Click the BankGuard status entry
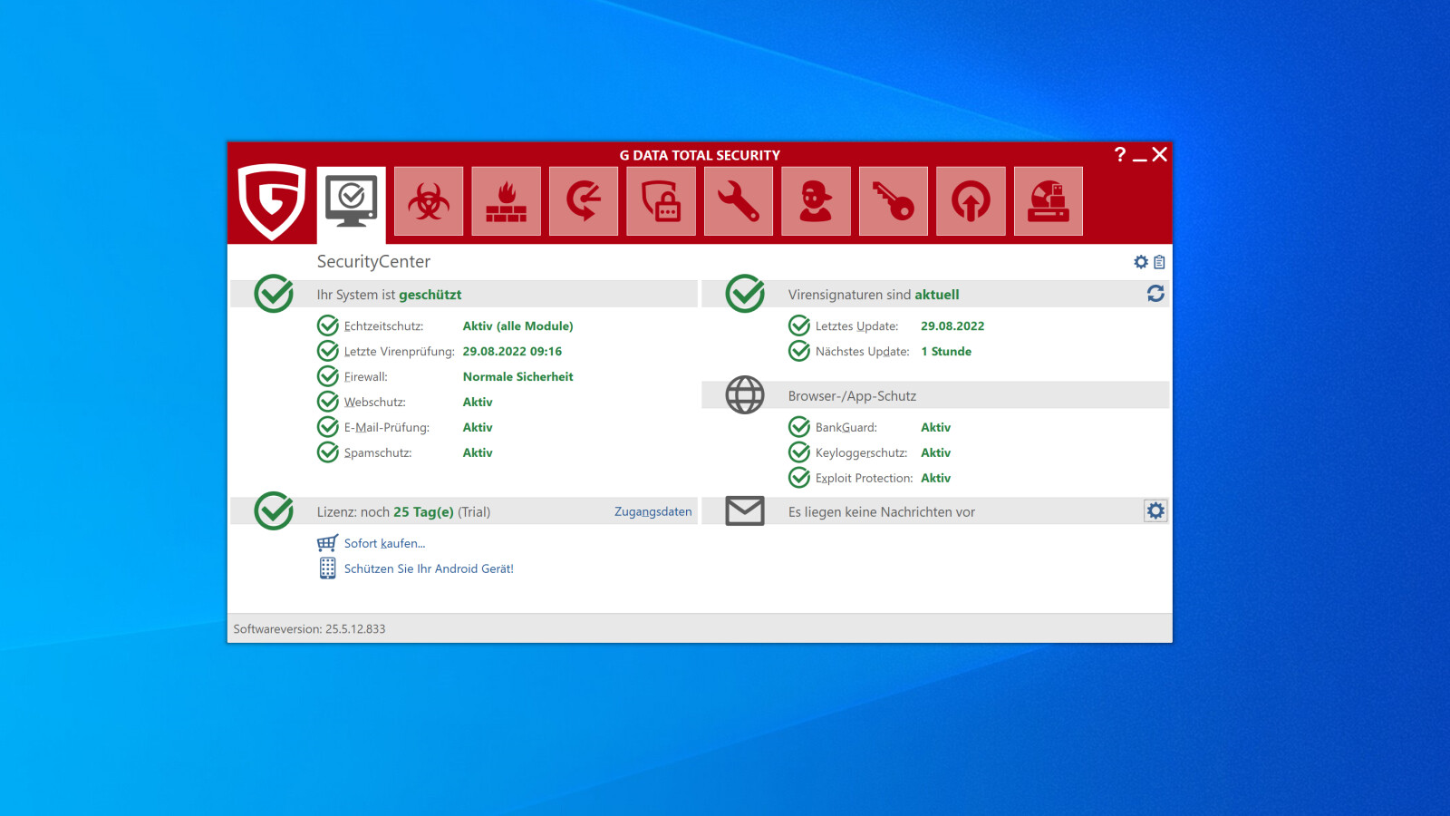The width and height of the screenshot is (1450, 816). (x=846, y=428)
